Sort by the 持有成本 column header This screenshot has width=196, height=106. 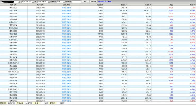pyautogui.click(x=139, y=5)
